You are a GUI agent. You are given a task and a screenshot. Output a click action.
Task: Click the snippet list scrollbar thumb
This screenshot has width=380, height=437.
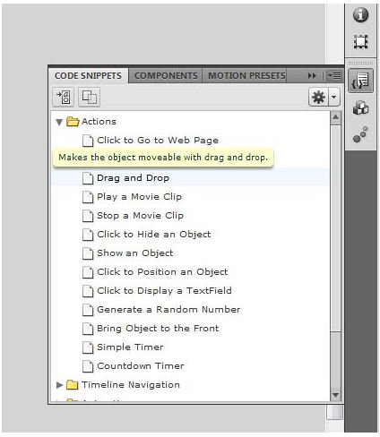(335, 228)
